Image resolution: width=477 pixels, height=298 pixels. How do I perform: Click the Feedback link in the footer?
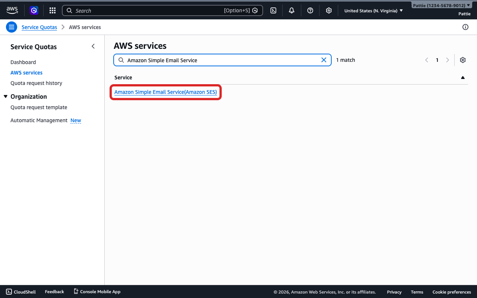(54, 292)
